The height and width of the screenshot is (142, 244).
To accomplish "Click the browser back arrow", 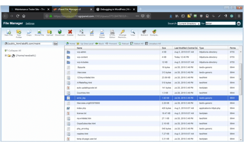I will pos(5,16).
